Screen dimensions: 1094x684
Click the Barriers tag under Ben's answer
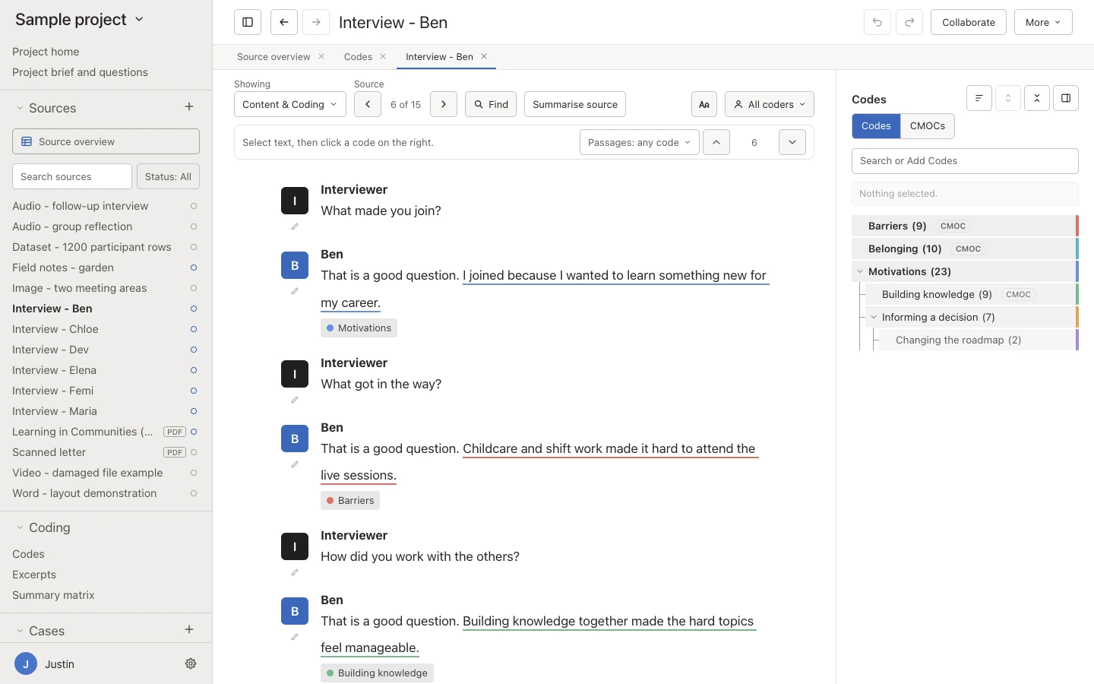tap(350, 501)
